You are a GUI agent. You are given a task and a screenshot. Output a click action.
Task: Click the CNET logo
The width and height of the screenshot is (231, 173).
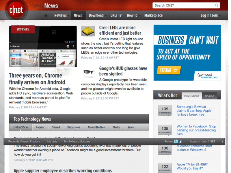click(x=16, y=10)
